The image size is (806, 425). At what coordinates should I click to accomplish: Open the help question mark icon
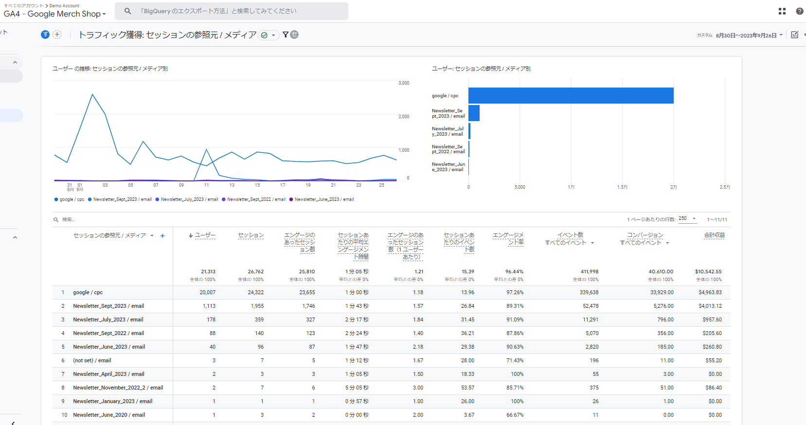click(800, 11)
